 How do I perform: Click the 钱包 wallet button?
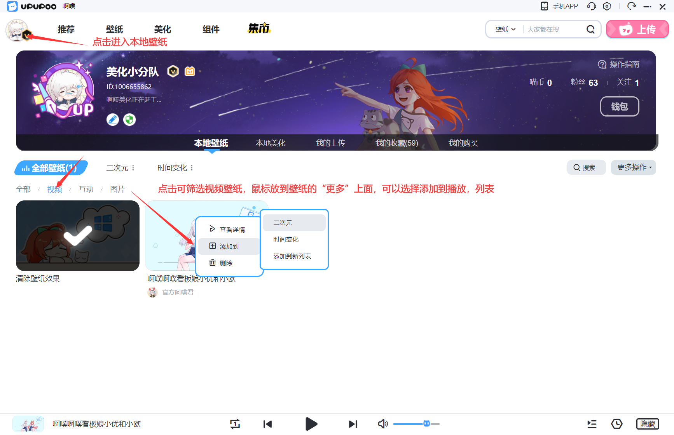point(619,106)
